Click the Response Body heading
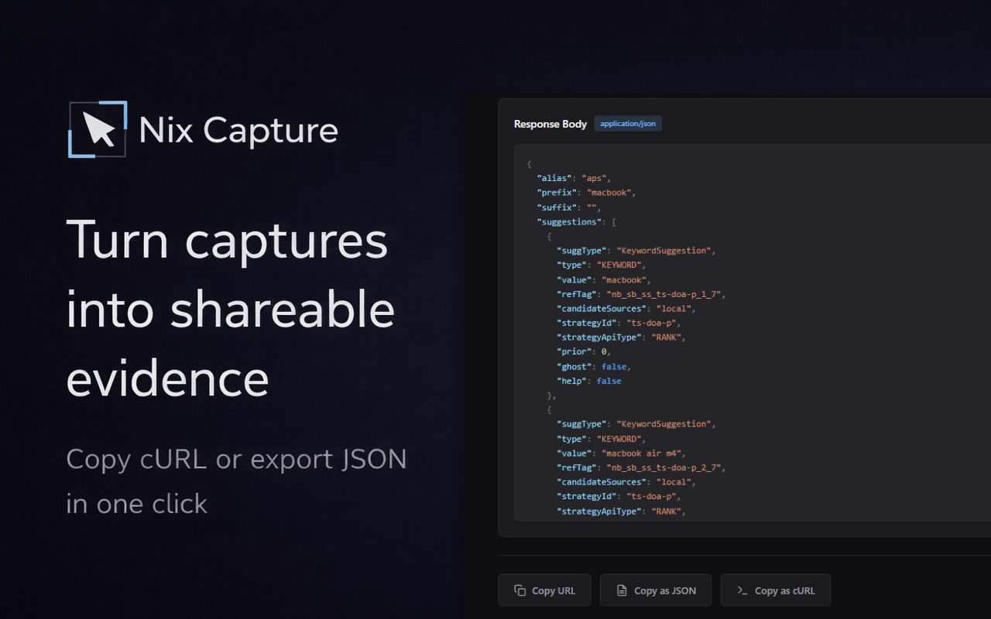The height and width of the screenshot is (619, 991). point(550,124)
